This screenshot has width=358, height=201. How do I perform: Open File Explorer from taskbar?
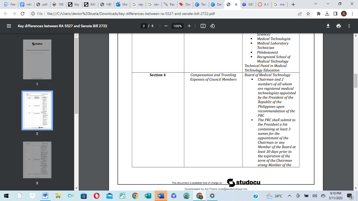point(58,196)
